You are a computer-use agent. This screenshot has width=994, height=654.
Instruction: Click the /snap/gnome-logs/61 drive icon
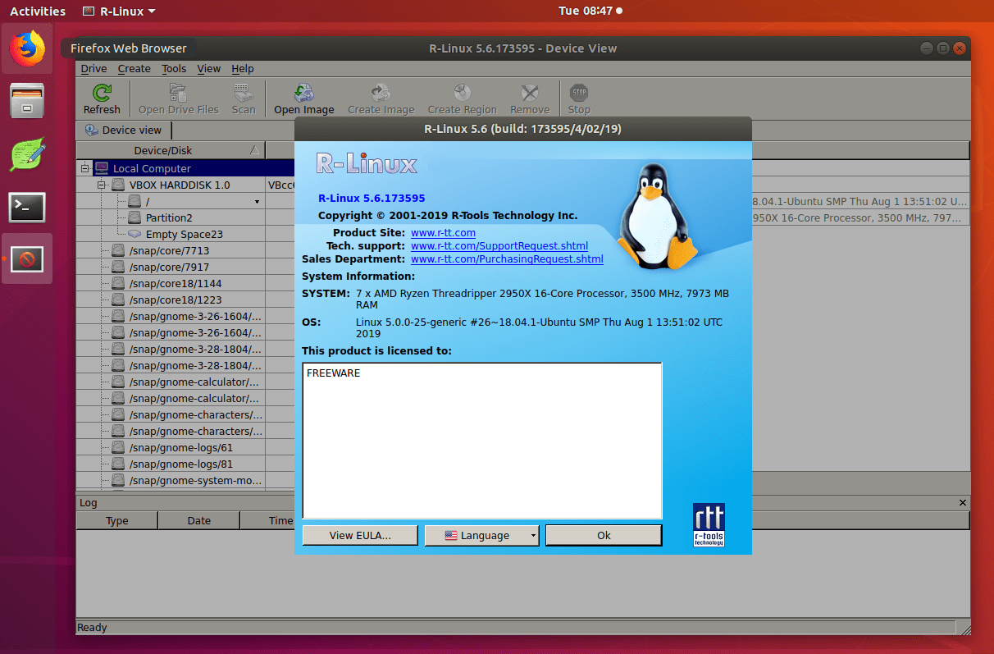(x=118, y=447)
